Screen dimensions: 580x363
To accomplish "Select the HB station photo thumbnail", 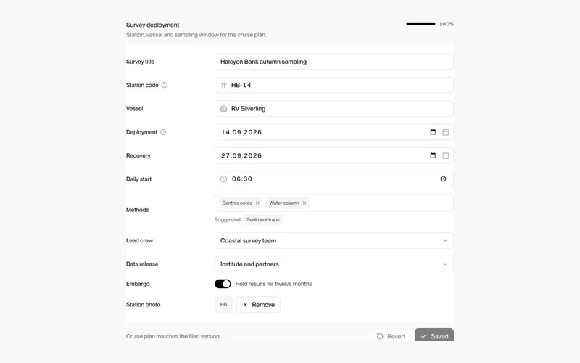I will 223,304.
